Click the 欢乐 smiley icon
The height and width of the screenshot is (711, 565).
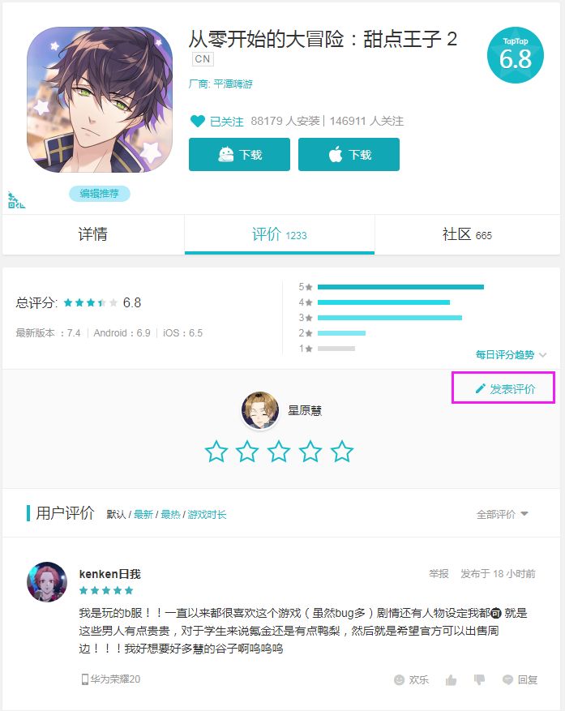click(399, 679)
